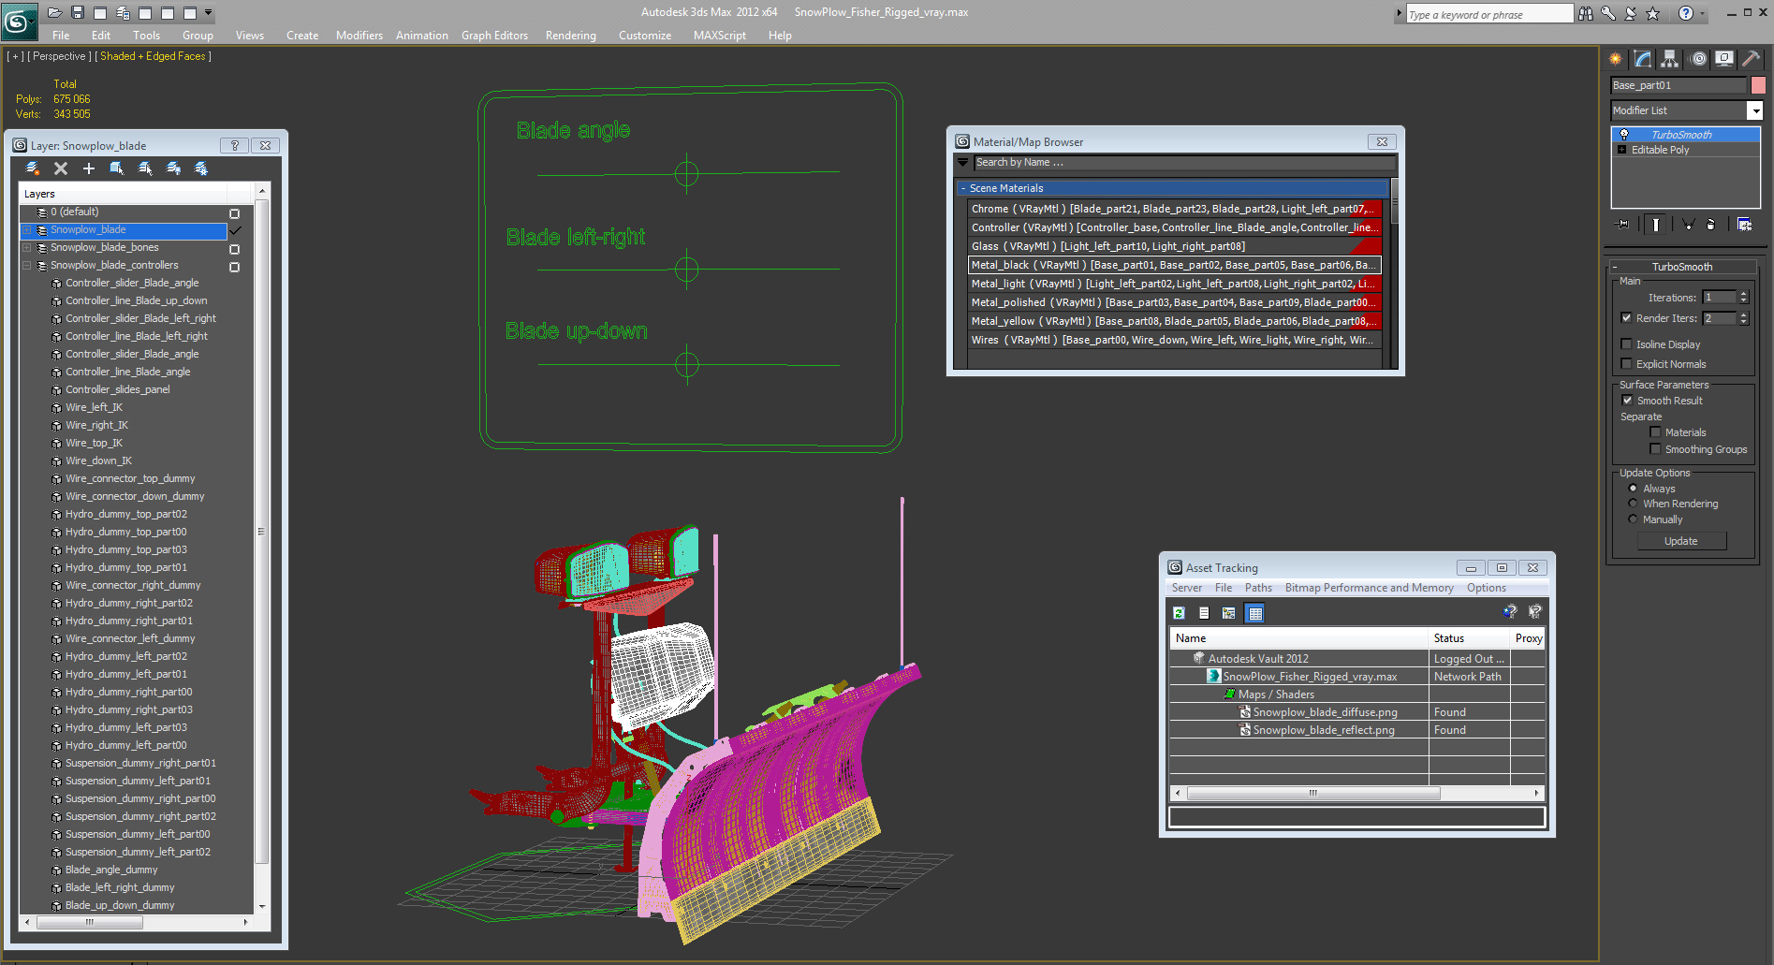Viewport: 1774px width, 965px height.
Task: Click the Favorites star icon in title bar
Action: (x=1653, y=13)
